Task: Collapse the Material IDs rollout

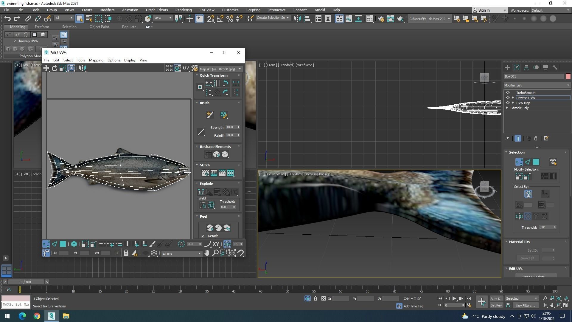Action: pyautogui.click(x=506, y=242)
